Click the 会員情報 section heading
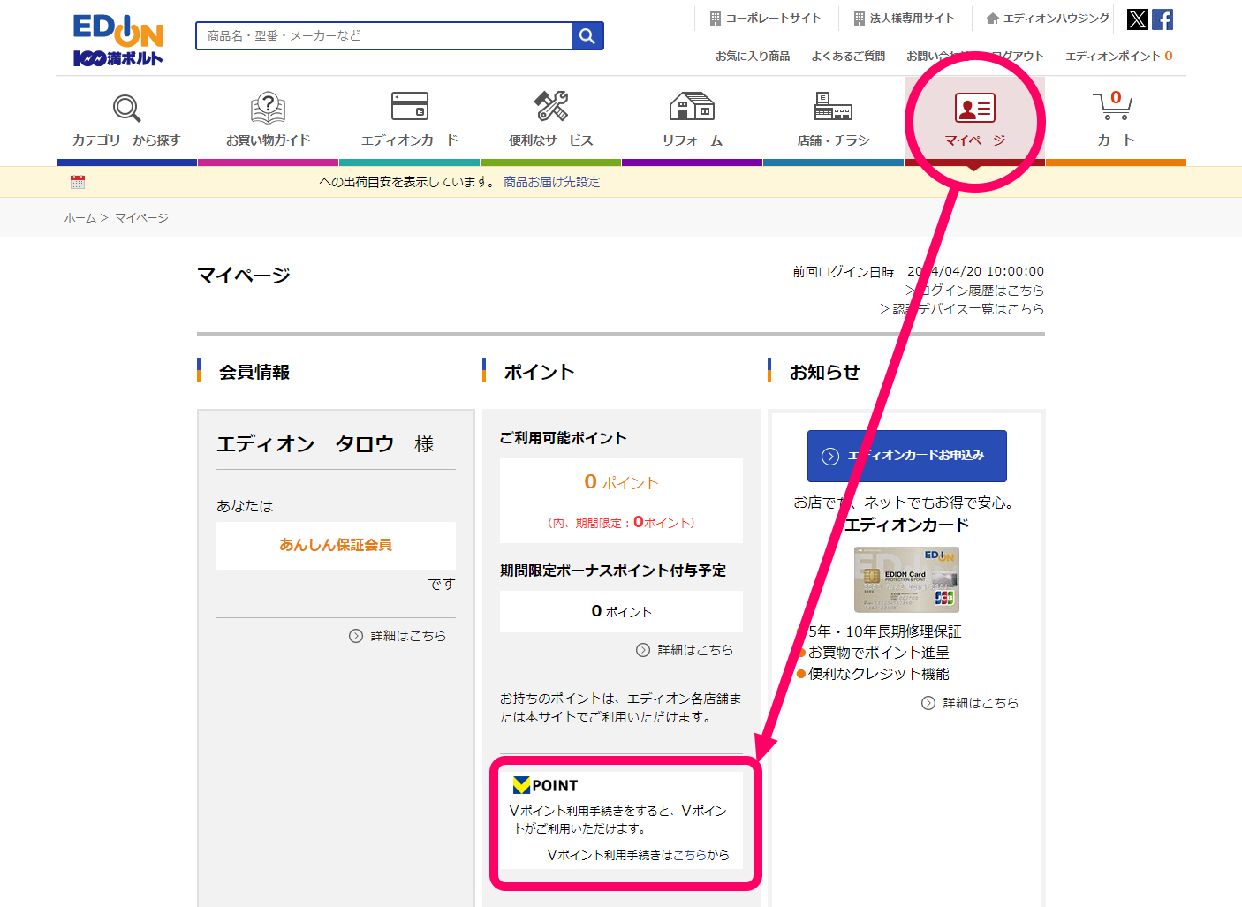 (x=254, y=372)
